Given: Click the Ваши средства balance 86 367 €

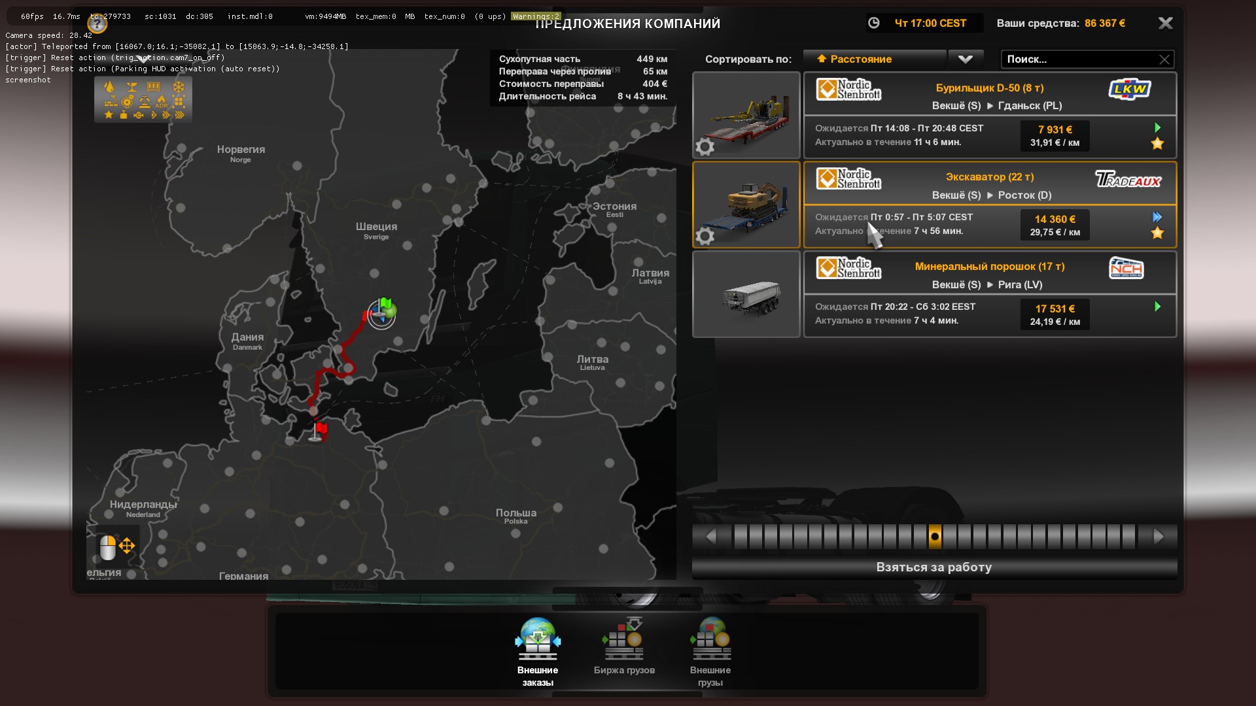Looking at the screenshot, I should pyautogui.click(x=1060, y=24).
